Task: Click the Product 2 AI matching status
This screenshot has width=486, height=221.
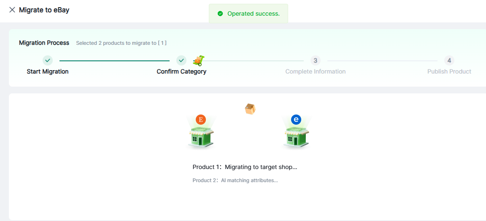Action: point(235,180)
